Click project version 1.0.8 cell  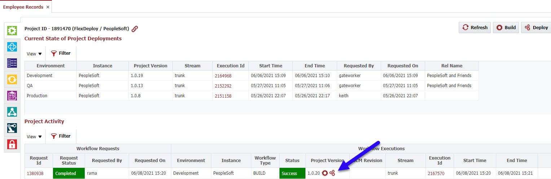(x=150, y=96)
